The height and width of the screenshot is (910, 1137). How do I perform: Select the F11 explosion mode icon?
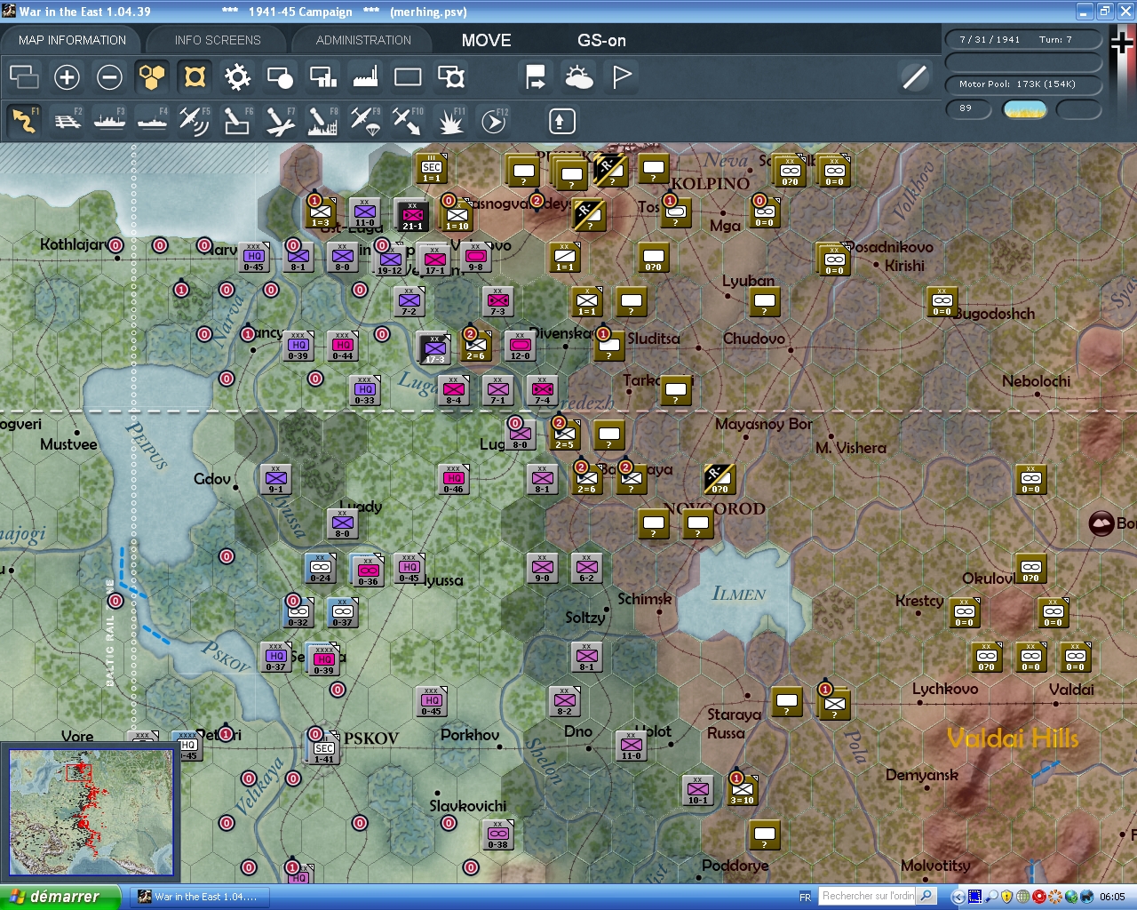coord(450,121)
